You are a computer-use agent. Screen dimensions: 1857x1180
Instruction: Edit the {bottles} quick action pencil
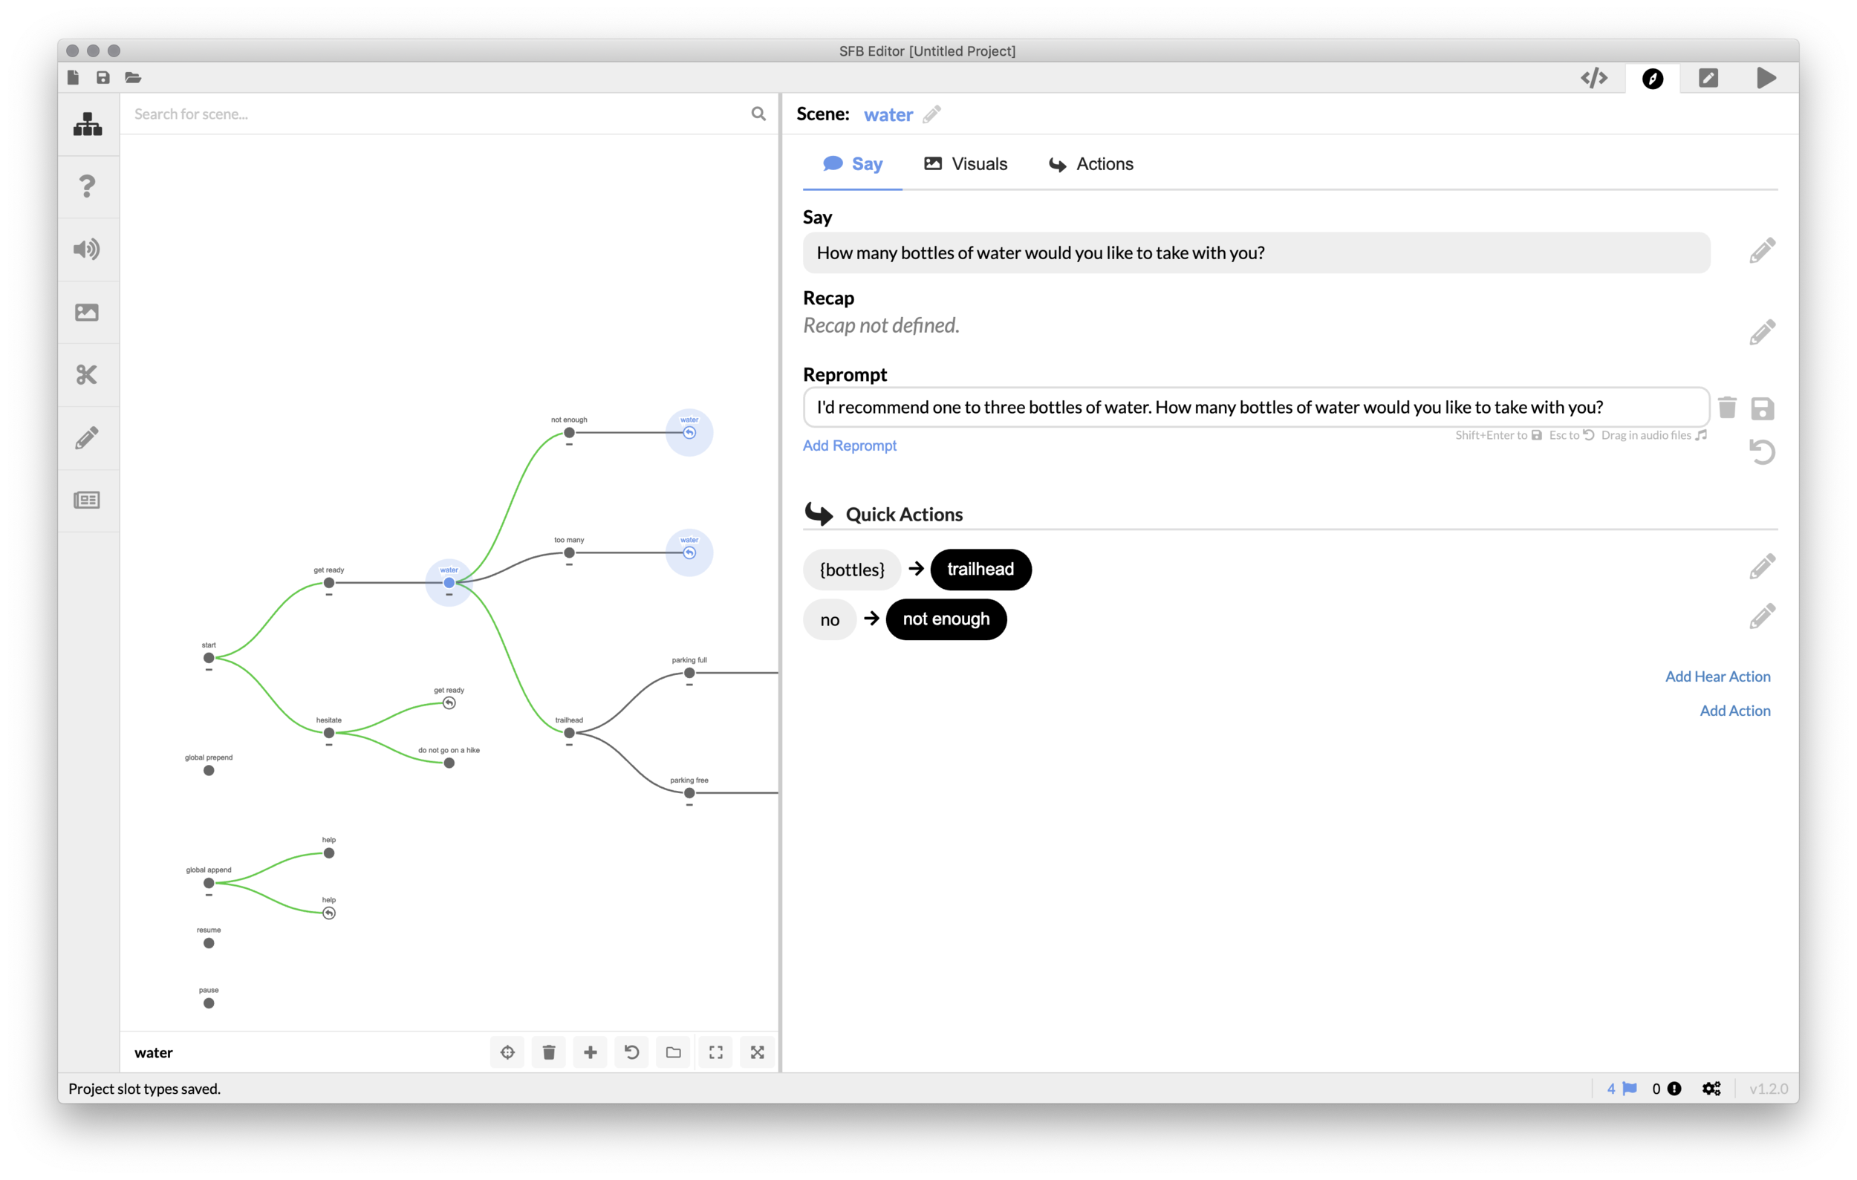(x=1761, y=567)
